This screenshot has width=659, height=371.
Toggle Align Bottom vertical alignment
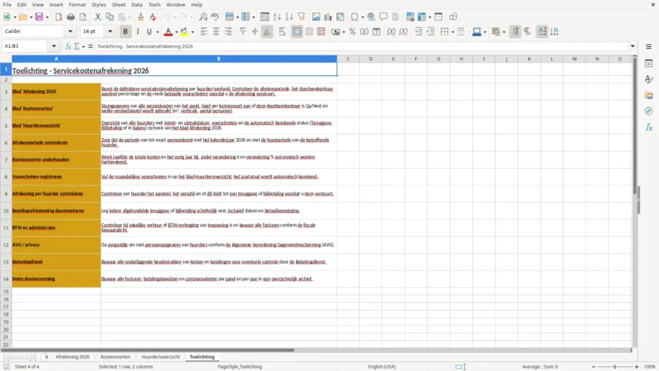tap(267, 32)
